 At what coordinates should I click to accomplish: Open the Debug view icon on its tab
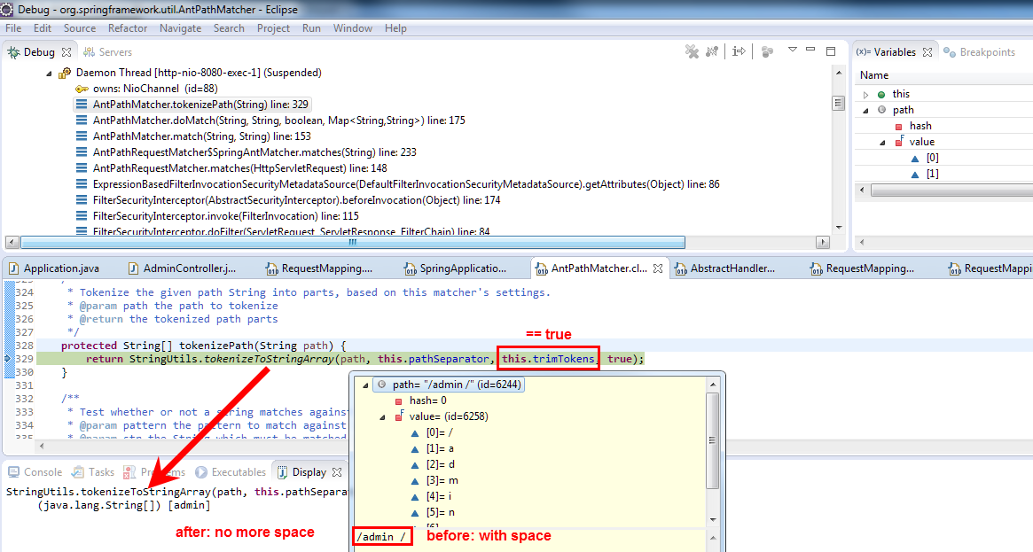[x=12, y=51]
